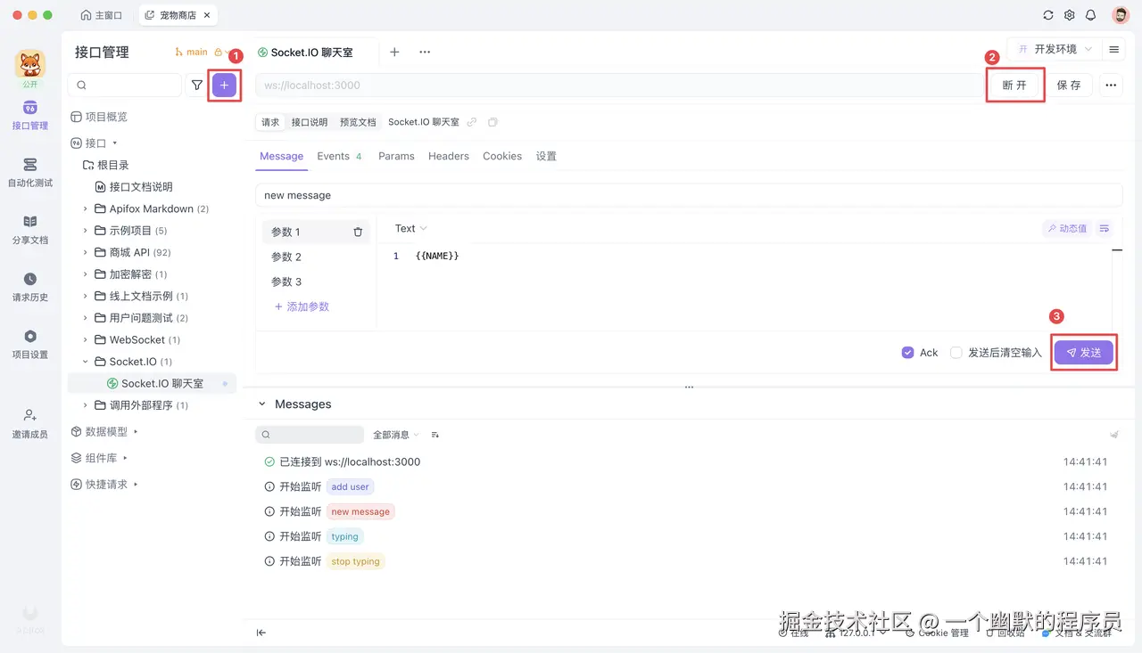The image size is (1142, 653).
Task: Click the format icon beside 动态值
Action: [1105, 229]
